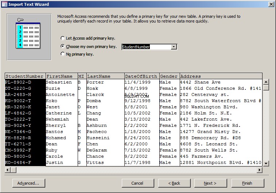Click address 4608 St. Leonard St.
This screenshot has width=276, height=193.
coord(209,144)
